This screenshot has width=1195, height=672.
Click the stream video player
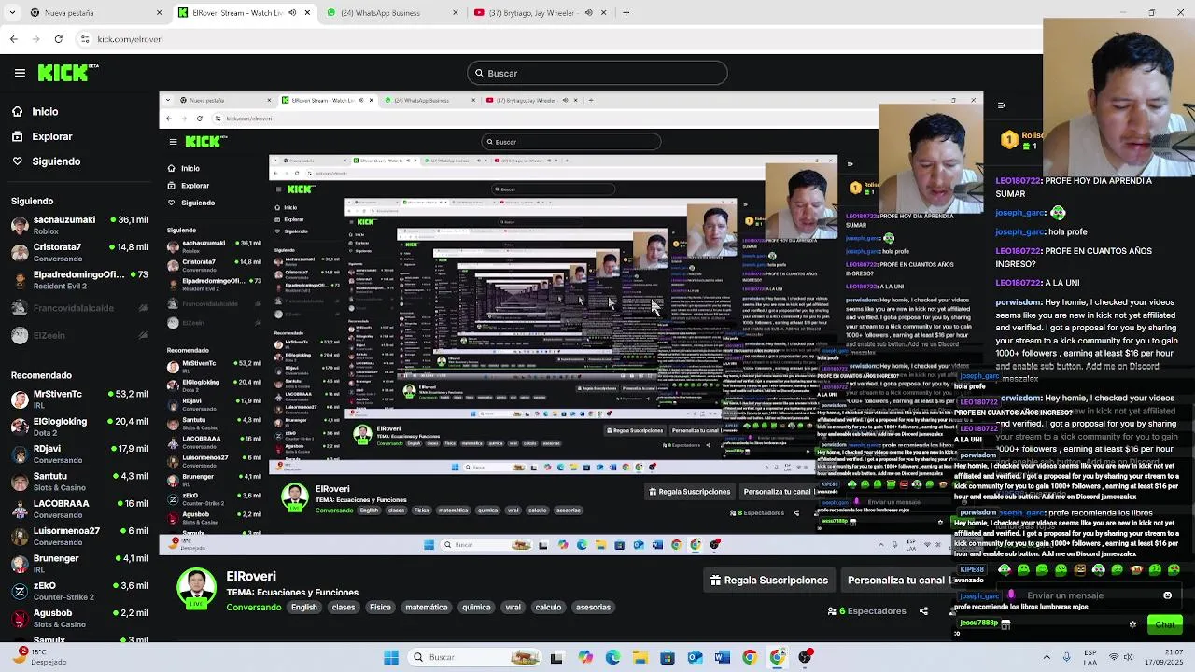point(569,322)
